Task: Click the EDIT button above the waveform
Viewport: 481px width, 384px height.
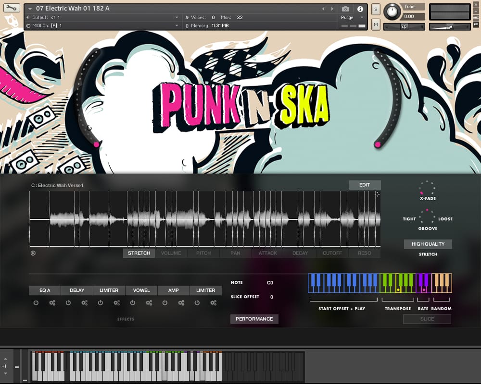Action: [365, 185]
